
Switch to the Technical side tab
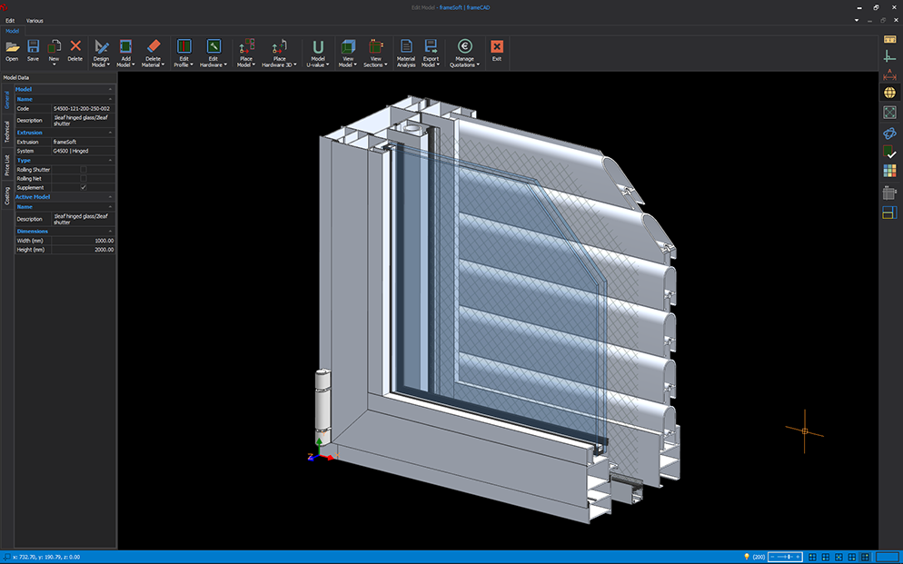pos(7,131)
